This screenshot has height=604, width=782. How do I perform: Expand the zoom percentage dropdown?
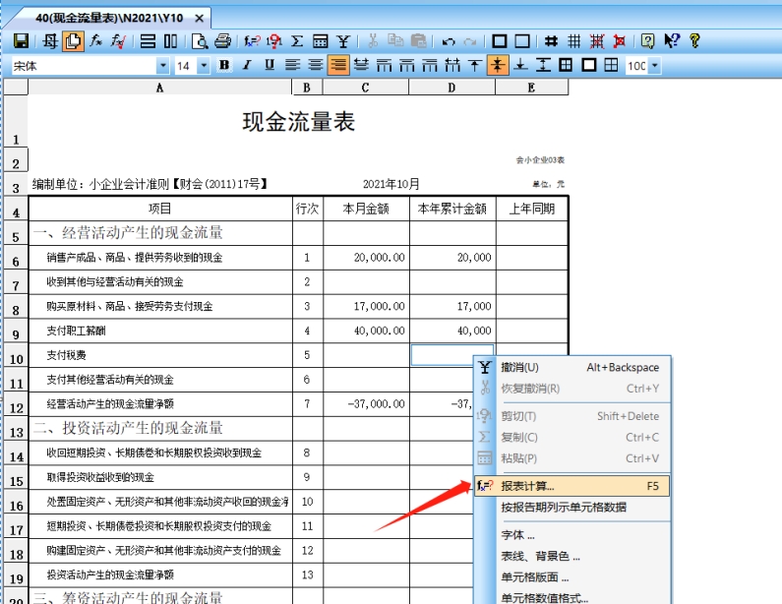tap(654, 66)
